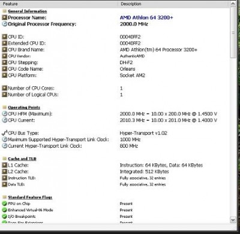240x234 pixels.
Task: Click the scrollbar up arrow
Action: [233, 4]
